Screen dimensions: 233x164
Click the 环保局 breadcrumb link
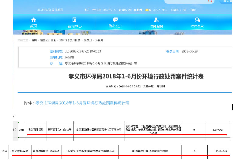coord(99,40)
